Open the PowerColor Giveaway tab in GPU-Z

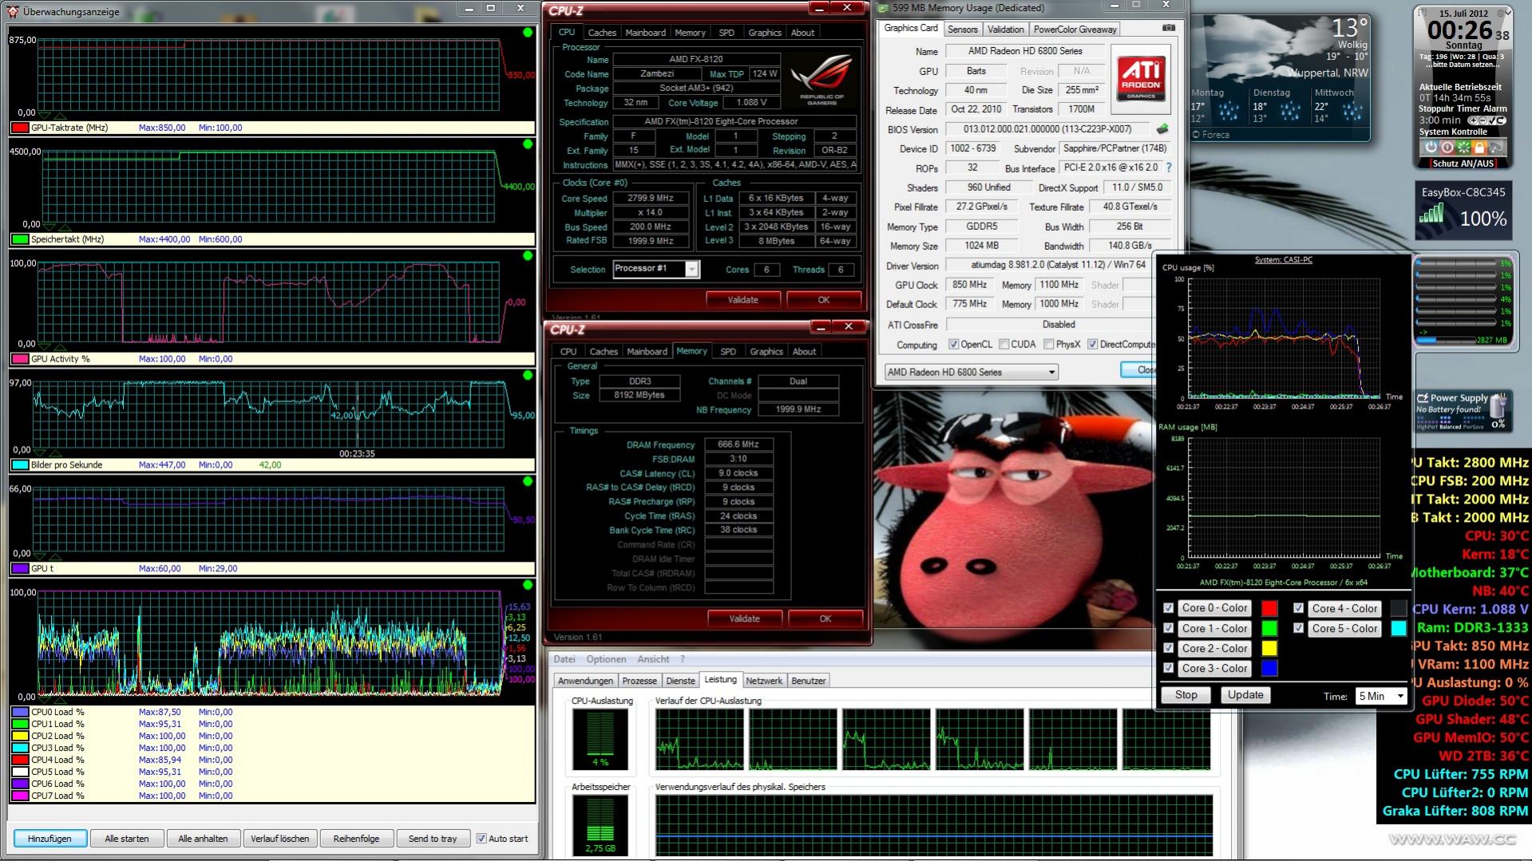[x=1075, y=30]
